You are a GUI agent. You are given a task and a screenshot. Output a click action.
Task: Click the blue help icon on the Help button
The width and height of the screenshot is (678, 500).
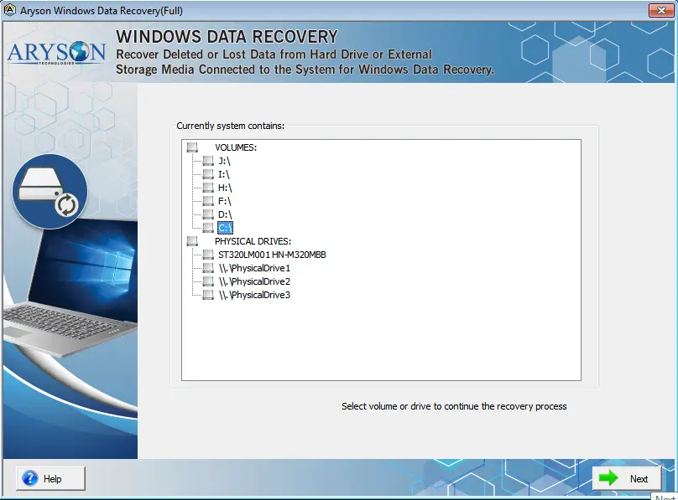(31, 478)
